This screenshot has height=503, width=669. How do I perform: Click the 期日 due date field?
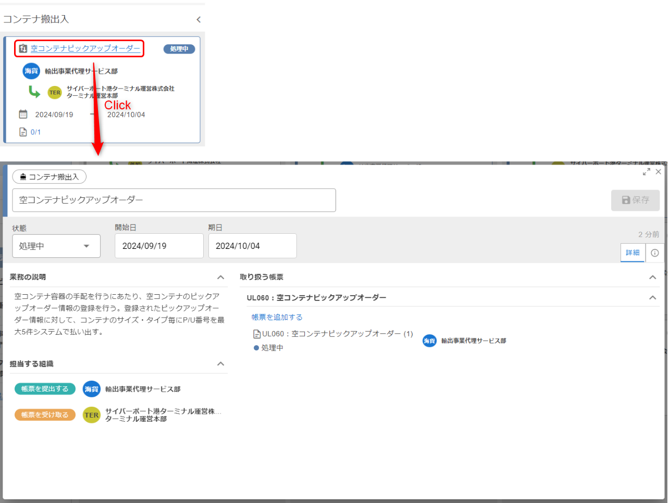coord(252,246)
